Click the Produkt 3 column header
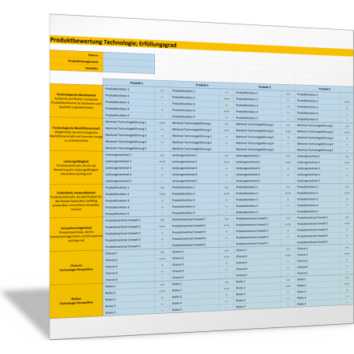Screen dimensions: 354x354 coord(264,87)
